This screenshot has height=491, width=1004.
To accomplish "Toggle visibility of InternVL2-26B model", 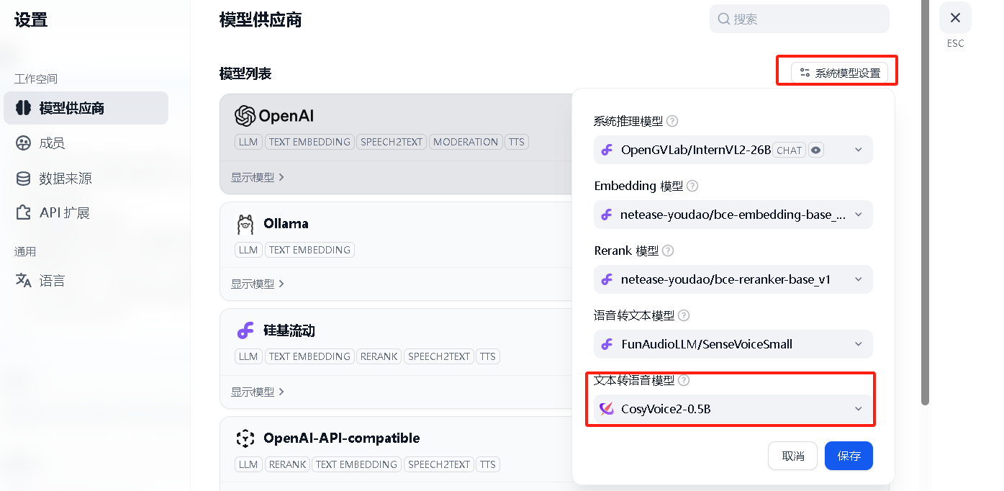I will (816, 149).
